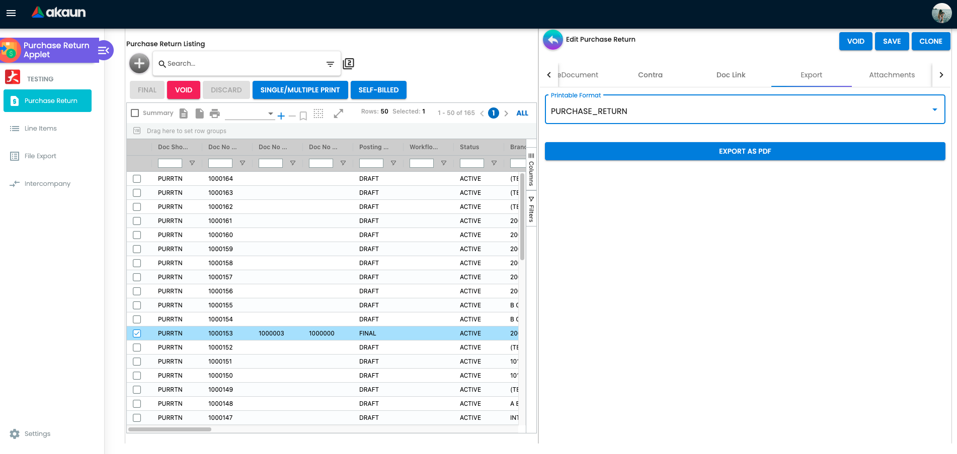
Task: Open the hamburger main menu
Action: pyautogui.click(x=11, y=13)
